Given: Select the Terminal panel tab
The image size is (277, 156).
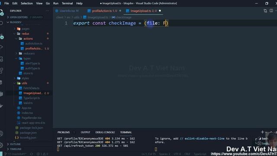Looking at the screenshot, I should pyautogui.click(x=126, y=132).
